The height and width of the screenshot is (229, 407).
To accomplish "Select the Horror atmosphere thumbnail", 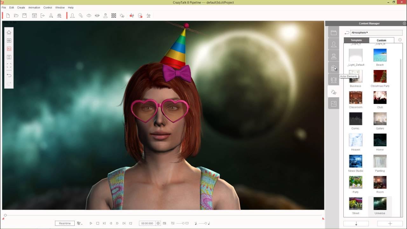I will pos(380,140).
